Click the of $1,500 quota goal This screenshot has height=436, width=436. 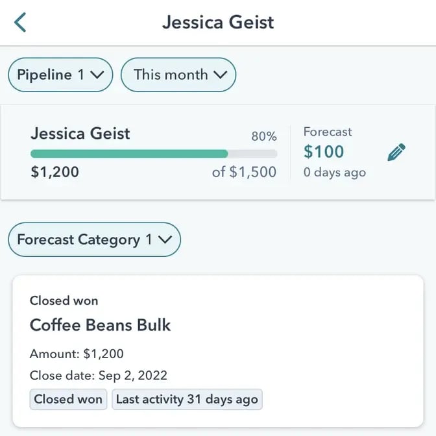pos(244,172)
